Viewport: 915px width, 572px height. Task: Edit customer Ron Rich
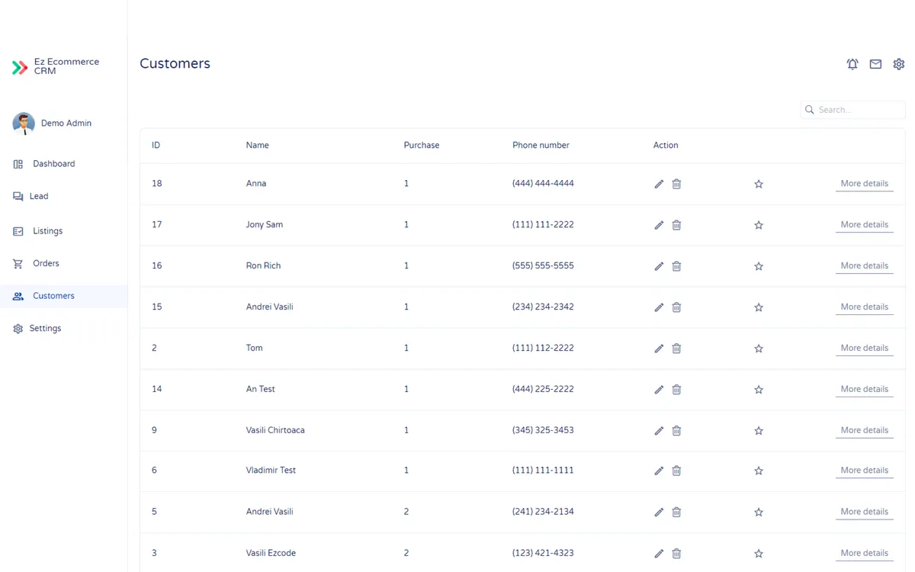(659, 266)
